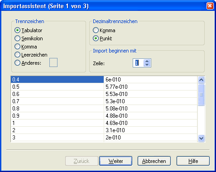Select the preview cell 4.69e-010
The width and height of the screenshot is (216, 172).
point(150,123)
